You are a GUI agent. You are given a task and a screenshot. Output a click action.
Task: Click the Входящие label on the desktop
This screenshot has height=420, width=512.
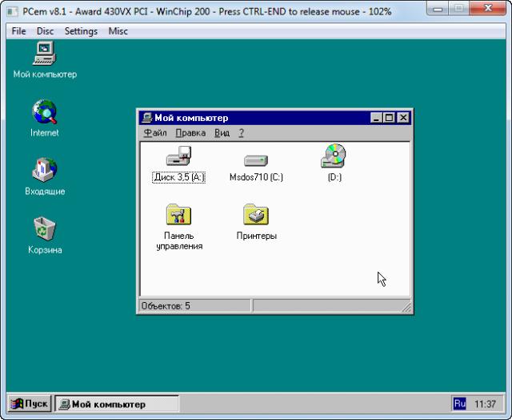pos(45,192)
